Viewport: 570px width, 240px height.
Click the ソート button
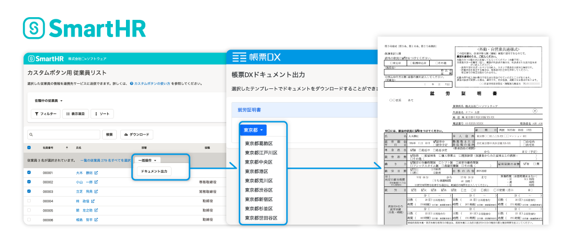click(x=102, y=114)
